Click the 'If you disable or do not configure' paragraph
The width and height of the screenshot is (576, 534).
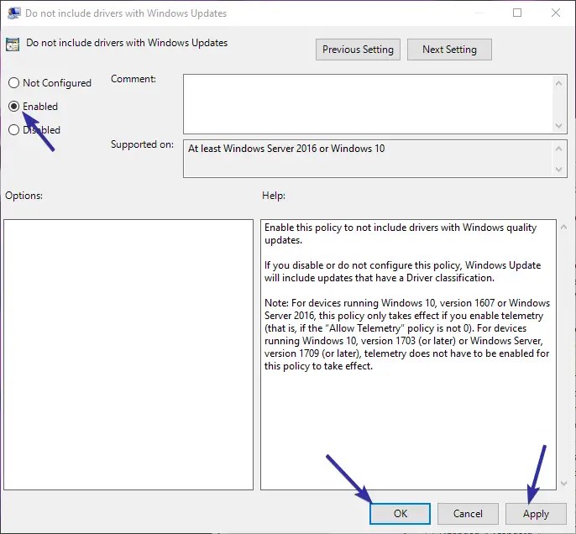[x=403, y=271]
